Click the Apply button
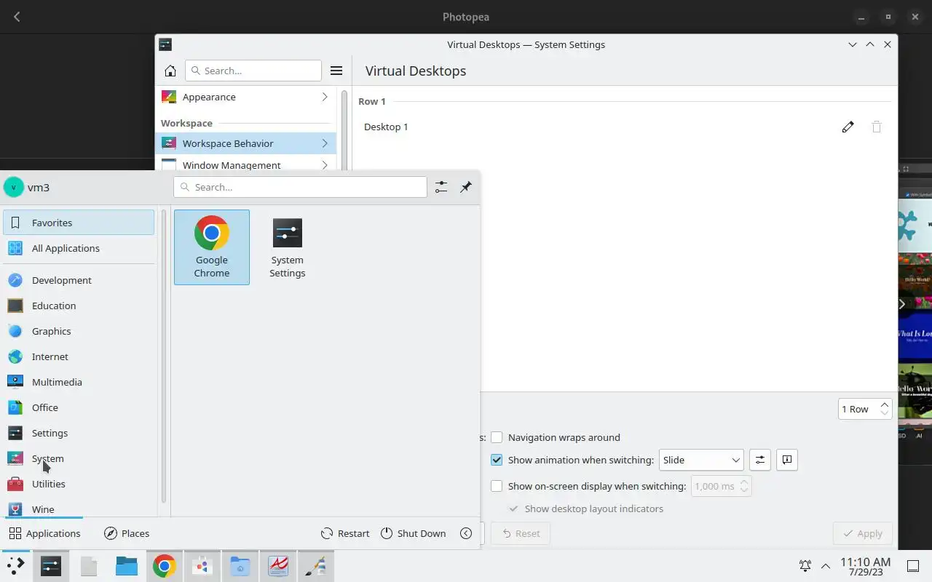Screen dimensions: 932x582 point(862,533)
